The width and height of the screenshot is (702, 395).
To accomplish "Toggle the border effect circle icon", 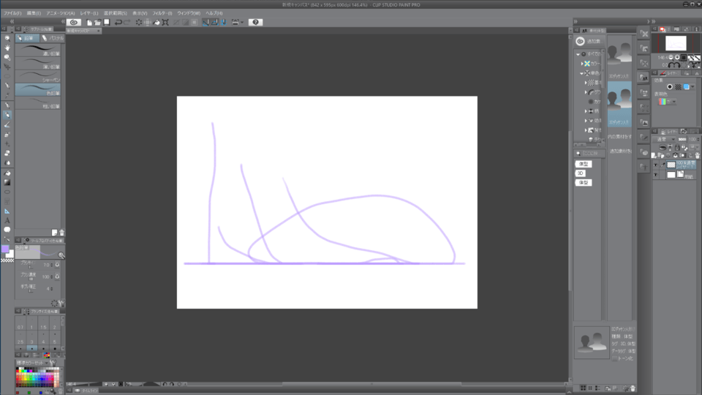I will coord(670,87).
